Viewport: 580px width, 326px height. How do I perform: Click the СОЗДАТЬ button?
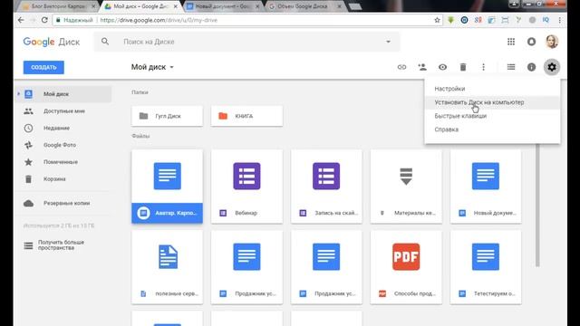click(x=43, y=67)
